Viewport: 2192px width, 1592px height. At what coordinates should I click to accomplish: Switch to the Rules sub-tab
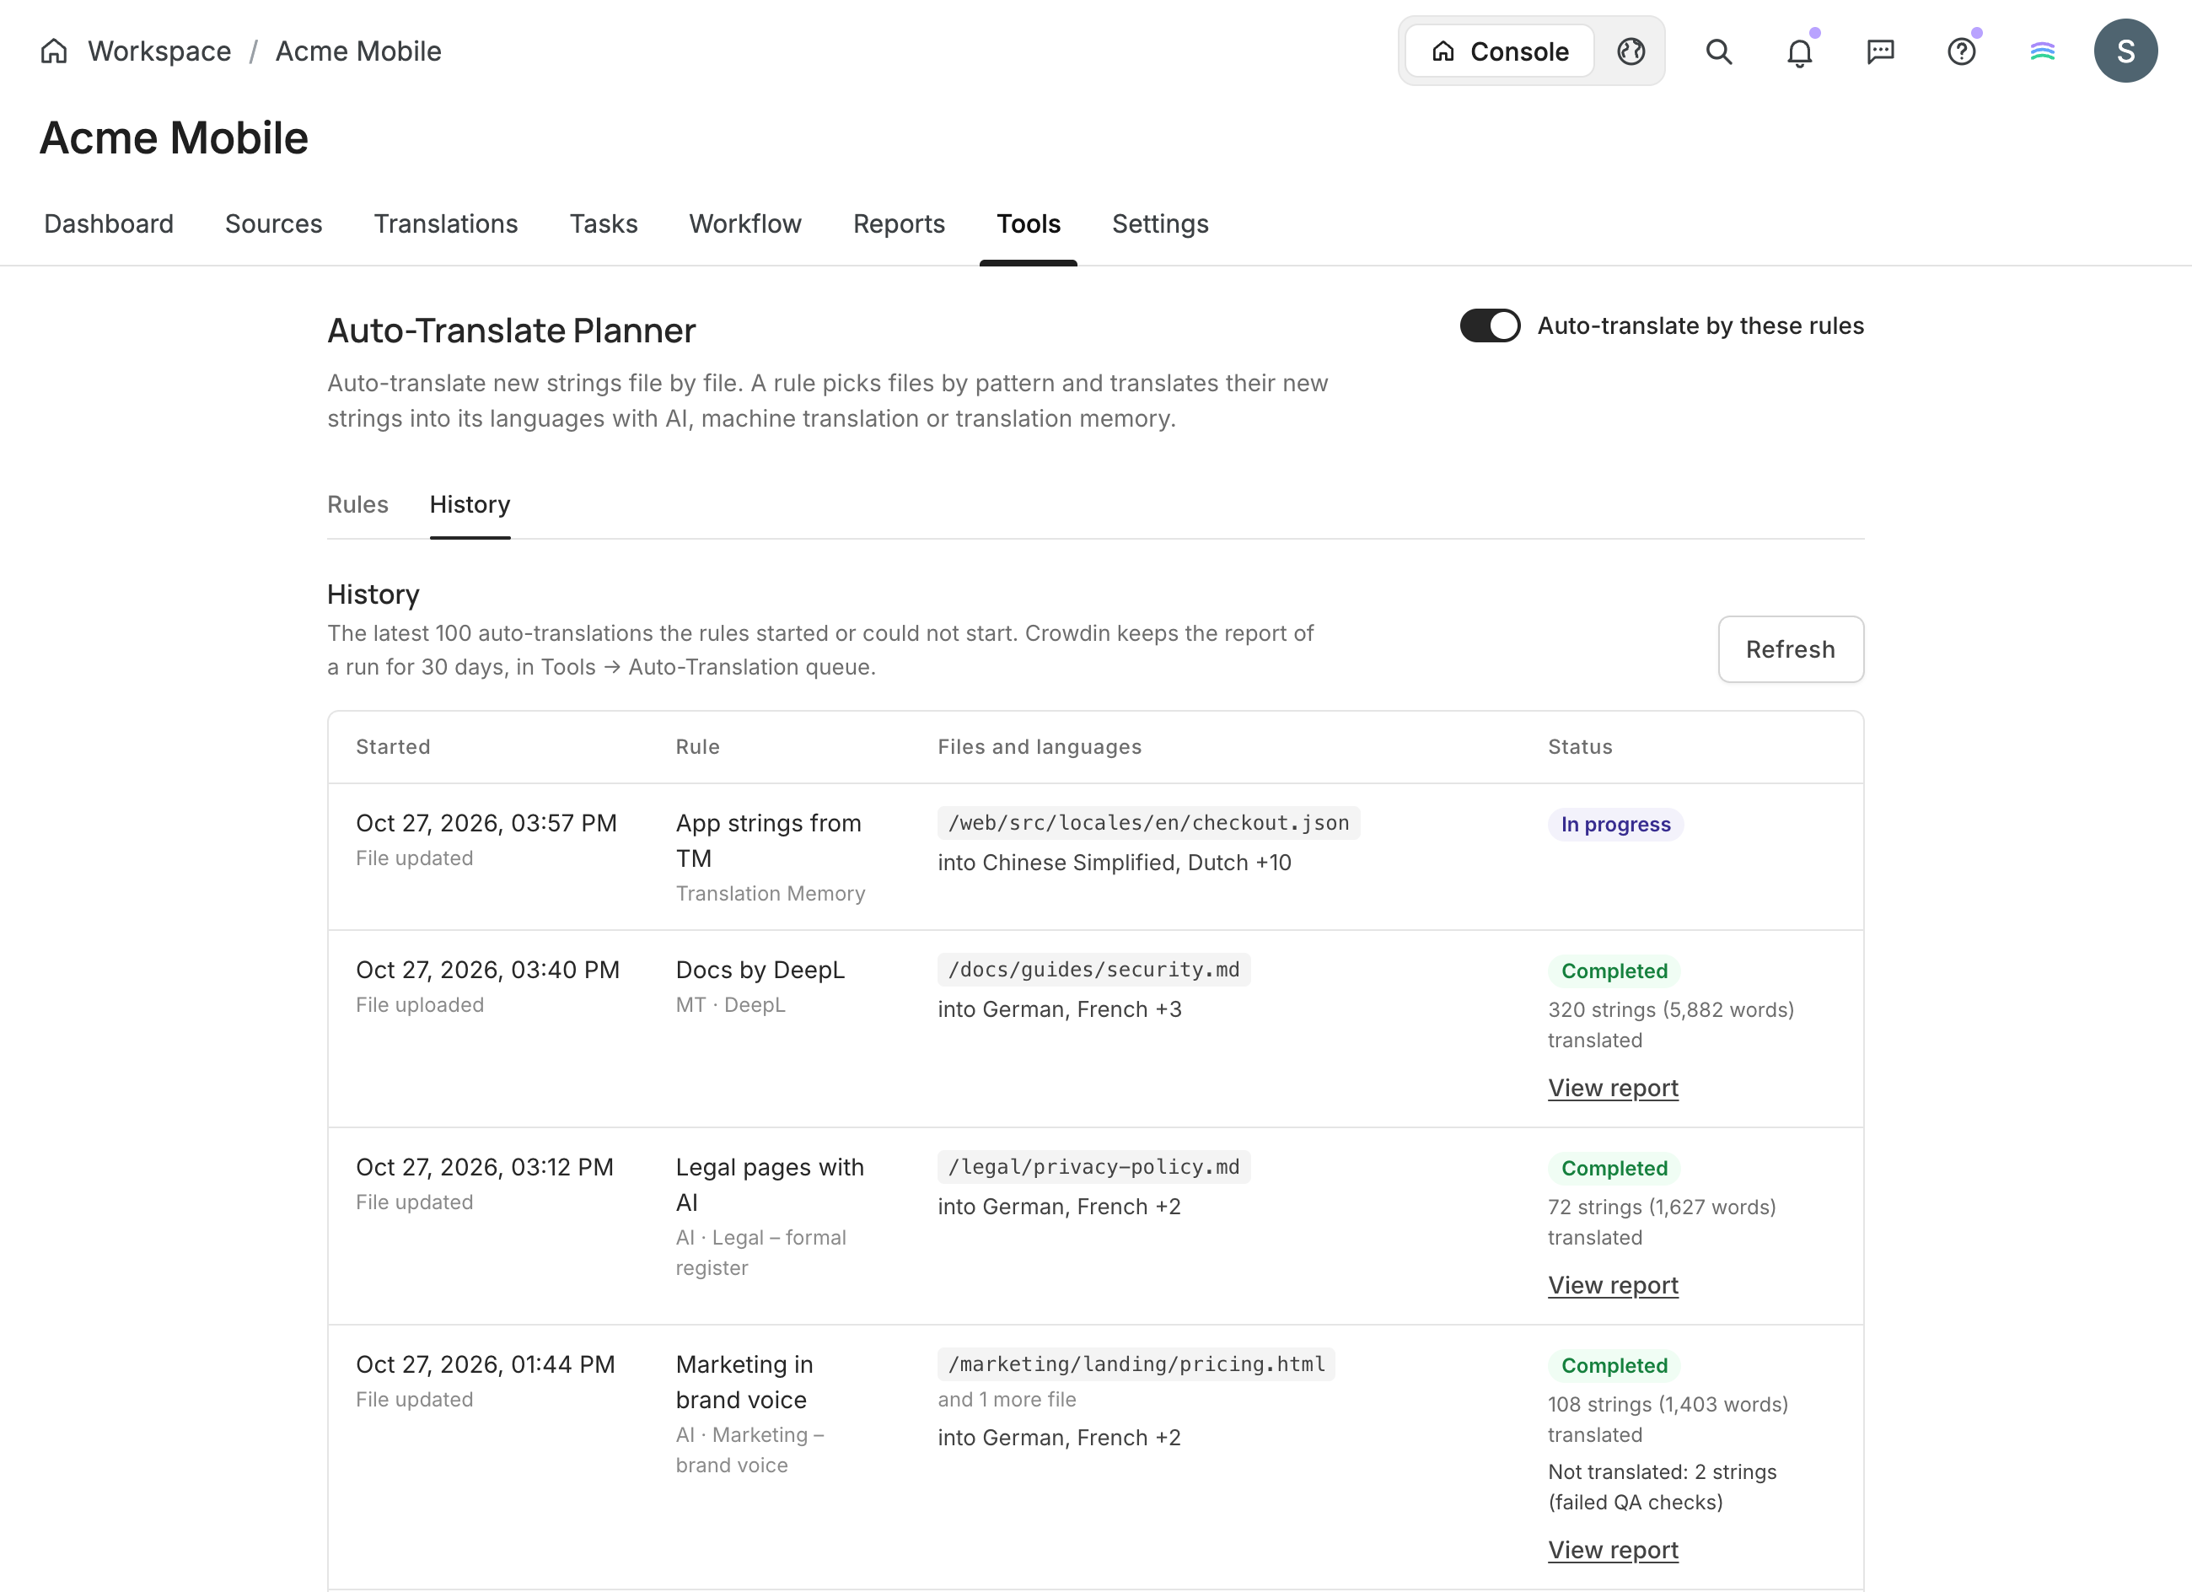click(357, 504)
